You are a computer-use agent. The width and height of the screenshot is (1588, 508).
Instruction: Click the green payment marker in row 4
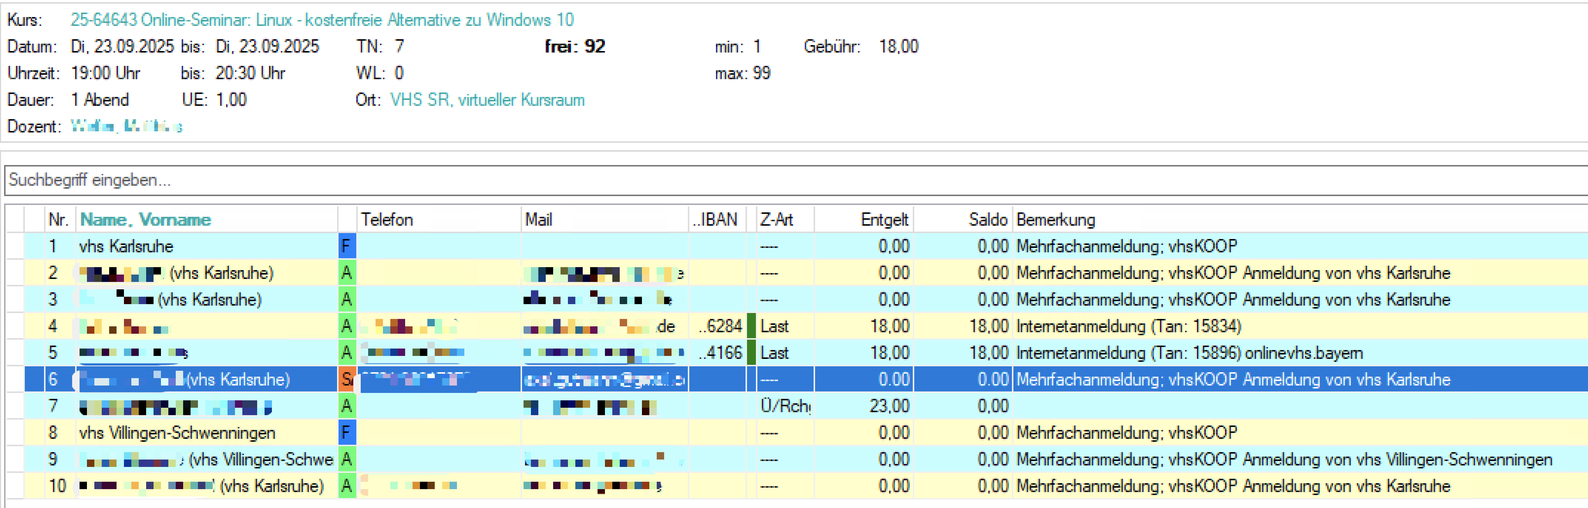pyautogui.click(x=751, y=326)
